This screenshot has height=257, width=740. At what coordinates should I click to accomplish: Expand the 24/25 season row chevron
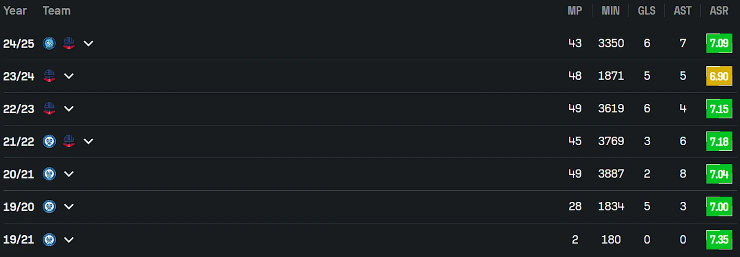[x=88, y=44]
